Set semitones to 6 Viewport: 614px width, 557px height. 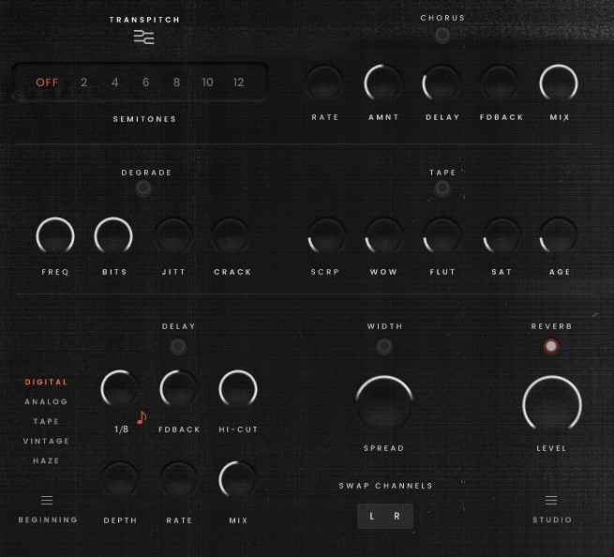click(145, 83)
